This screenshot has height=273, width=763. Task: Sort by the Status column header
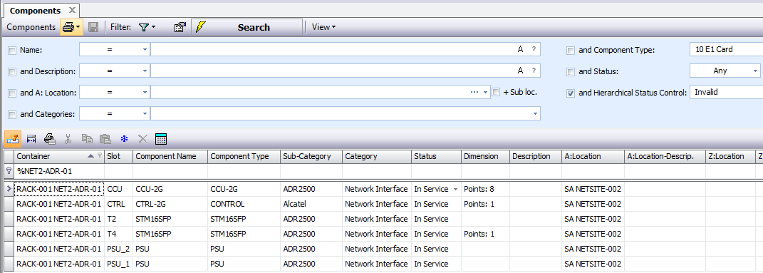click(x=436, y=156)
